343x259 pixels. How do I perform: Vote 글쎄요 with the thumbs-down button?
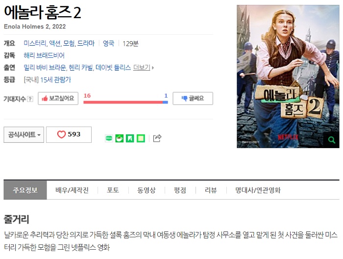click(193, 98)
